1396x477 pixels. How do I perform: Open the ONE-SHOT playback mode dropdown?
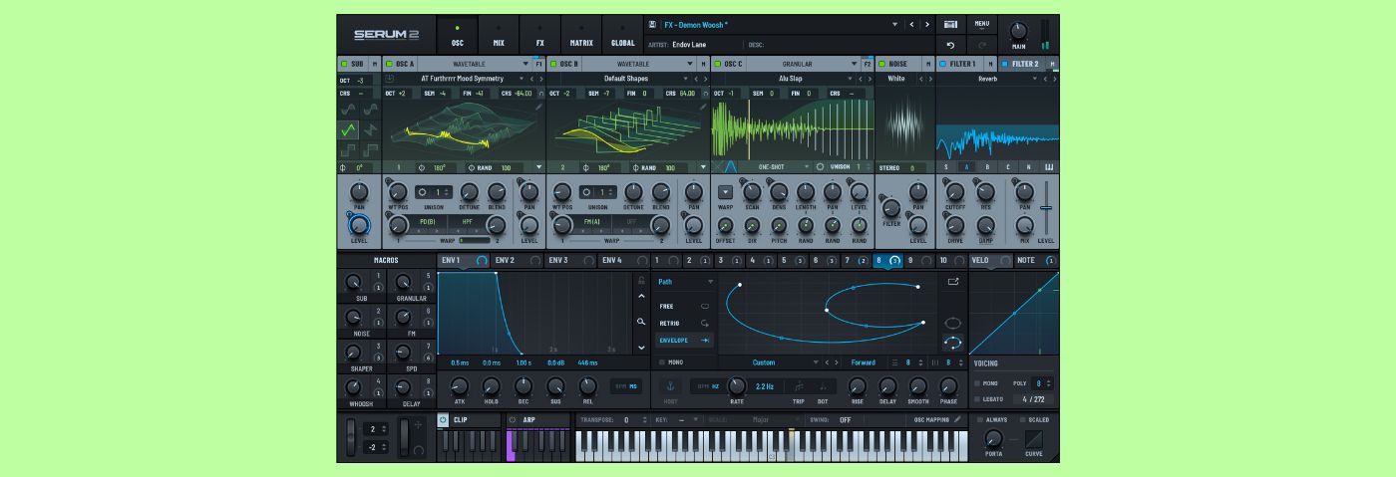click(808, 167)
